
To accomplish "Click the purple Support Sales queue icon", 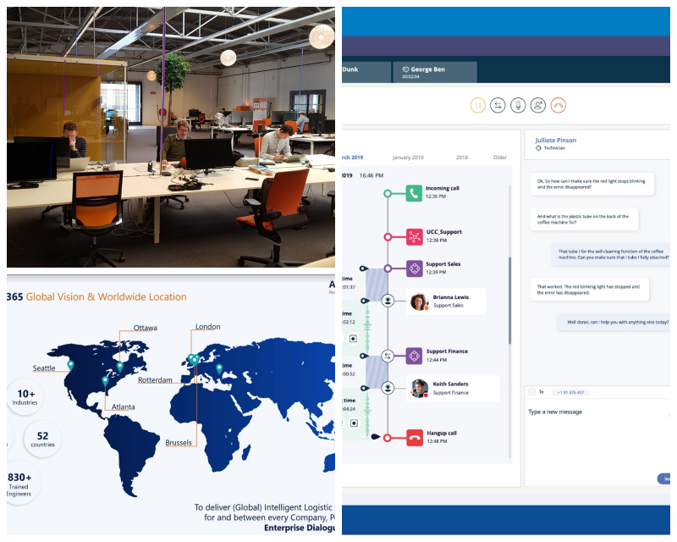I will (x=414, y=268).
